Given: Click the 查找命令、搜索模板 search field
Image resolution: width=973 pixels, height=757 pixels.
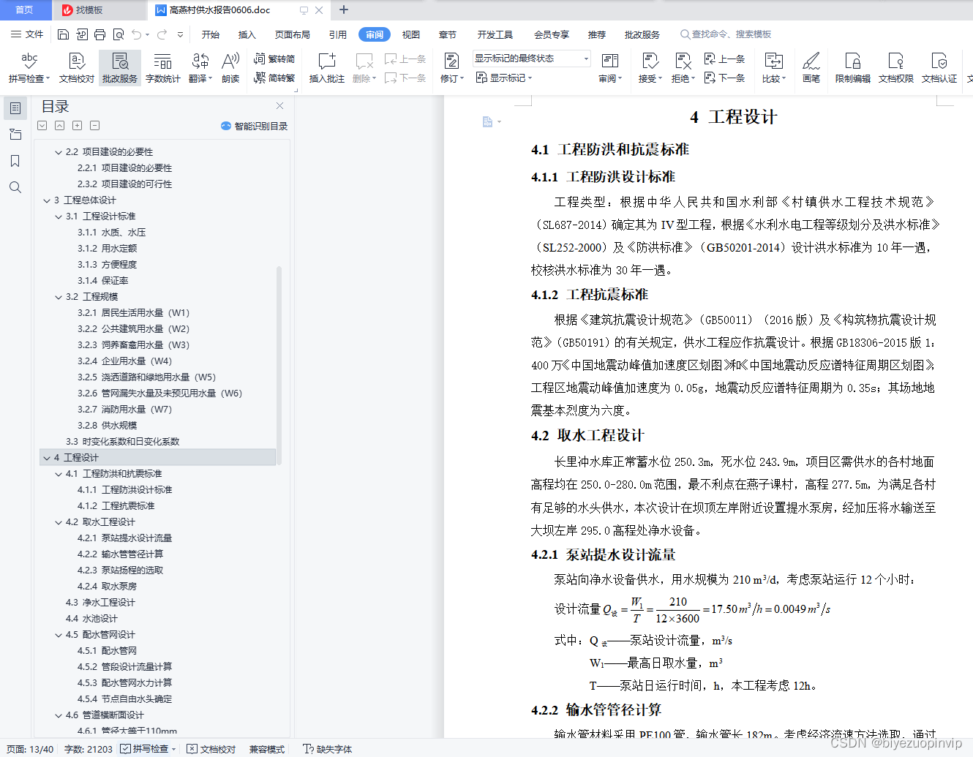Looking at the screenshot, I should pyautogui.click(x=726, y=34).
